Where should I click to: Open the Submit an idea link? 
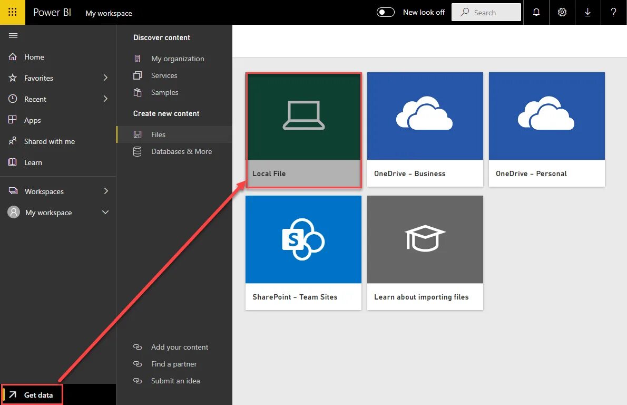click(175, 381)
